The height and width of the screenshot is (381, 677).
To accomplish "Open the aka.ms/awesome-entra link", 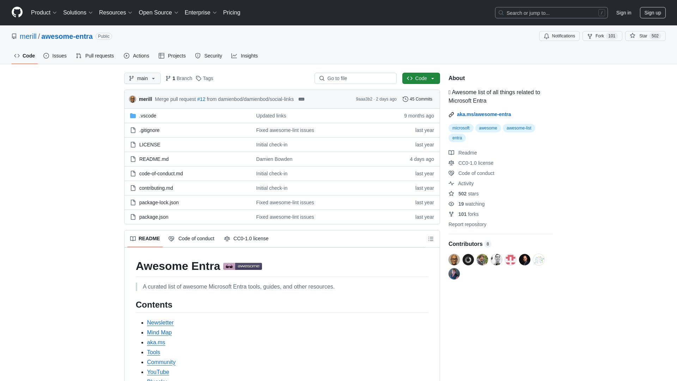I will (x=484, y=114).
